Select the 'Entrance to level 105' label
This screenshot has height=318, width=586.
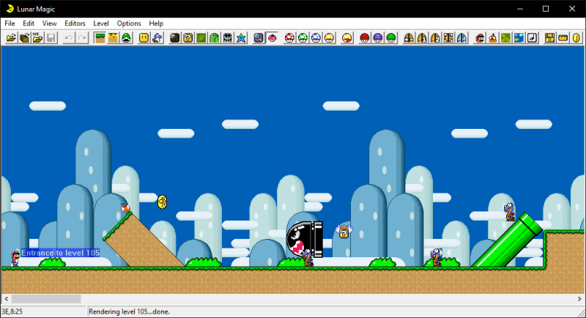pos(61,253)
